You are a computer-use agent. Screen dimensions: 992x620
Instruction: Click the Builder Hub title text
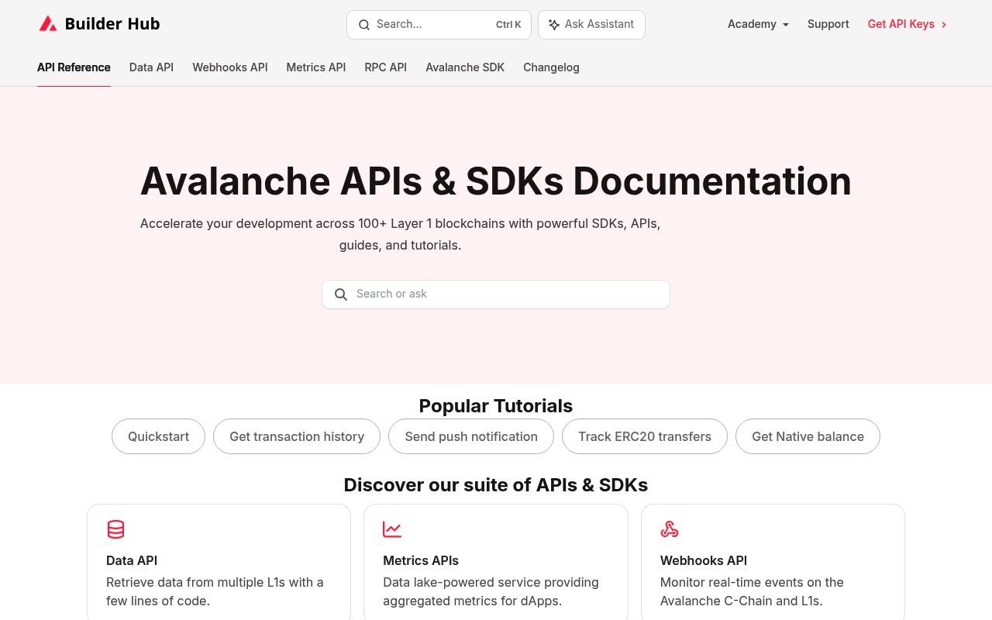112,24
